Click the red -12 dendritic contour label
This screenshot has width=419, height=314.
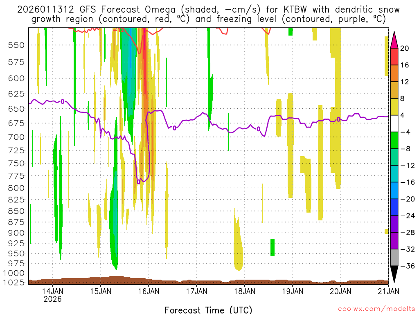click(x=118, y=30)
